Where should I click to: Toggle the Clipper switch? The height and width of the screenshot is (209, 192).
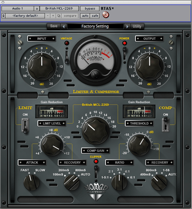point(96,174)
